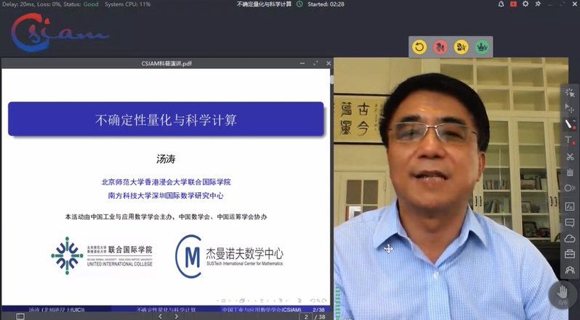
Task: Click the green crown presenter icon
Action: [480, 47]
